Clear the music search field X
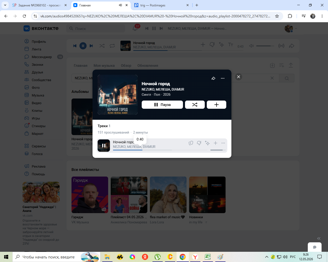 click(x=272, y=78)
